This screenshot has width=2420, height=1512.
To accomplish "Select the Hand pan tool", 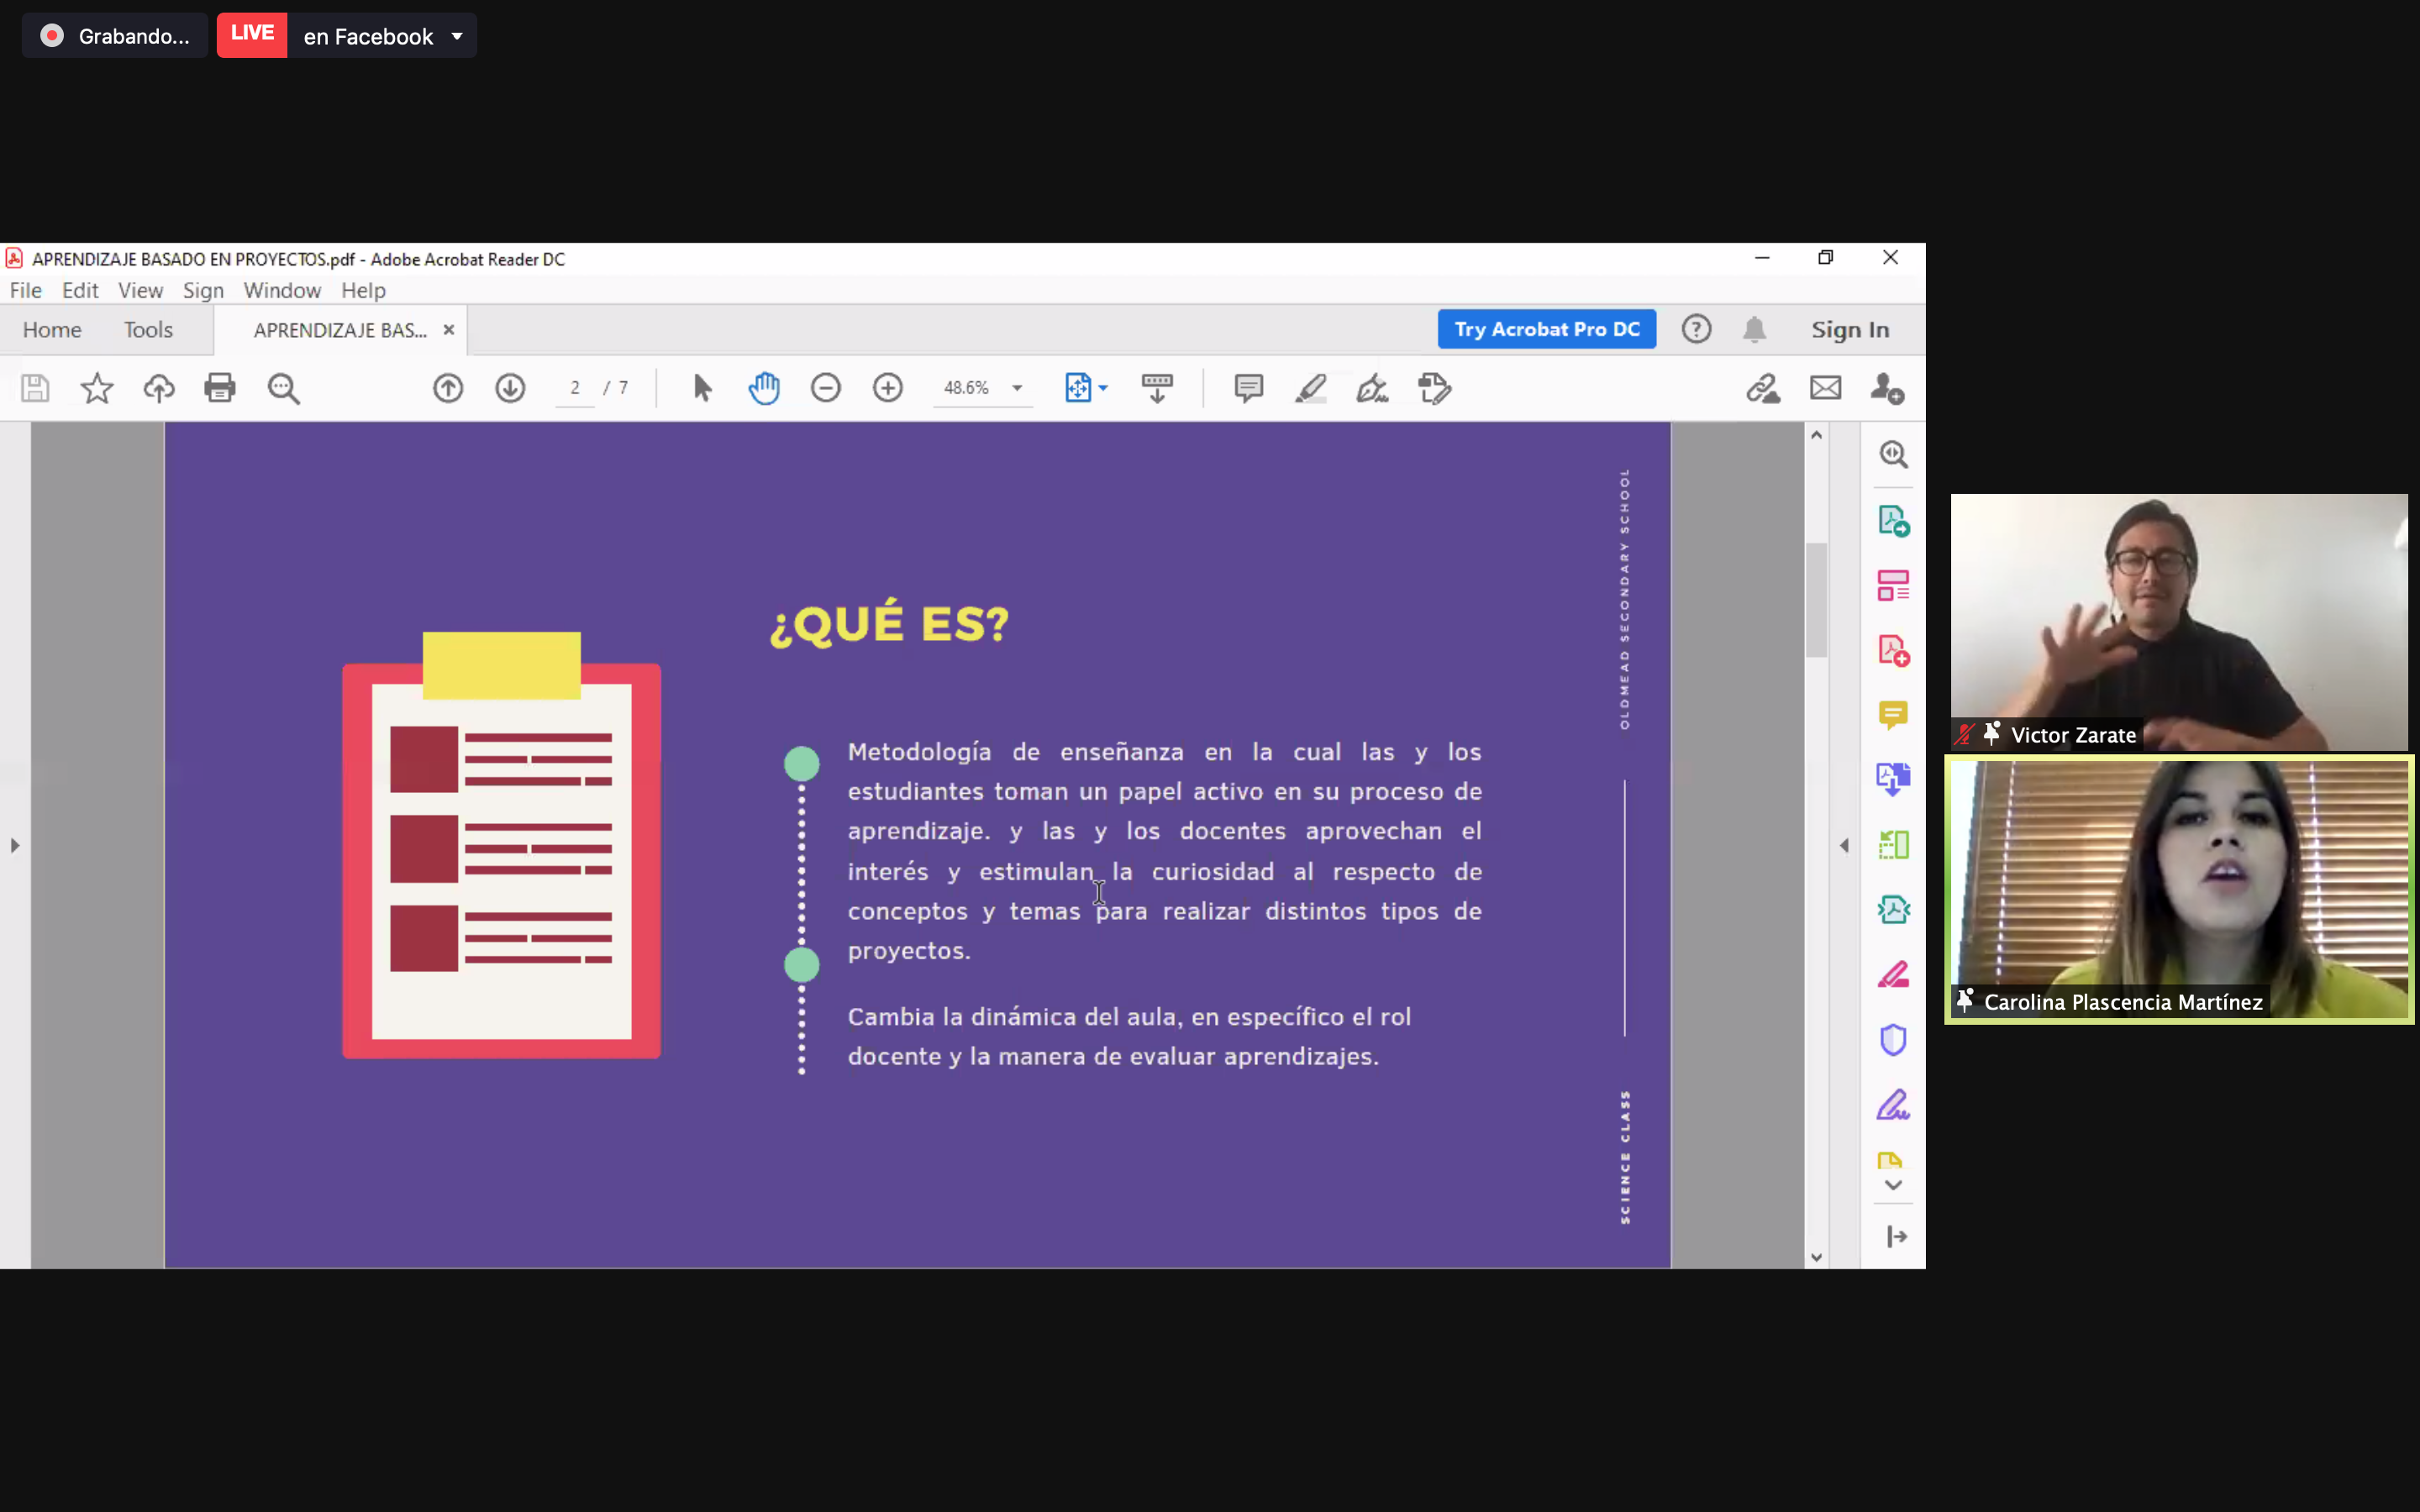I will click(x=764, y=388).
